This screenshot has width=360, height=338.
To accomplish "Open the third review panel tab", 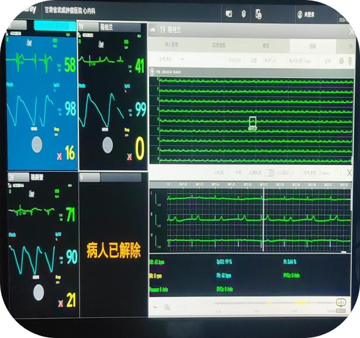I will (x=265, y=45).
